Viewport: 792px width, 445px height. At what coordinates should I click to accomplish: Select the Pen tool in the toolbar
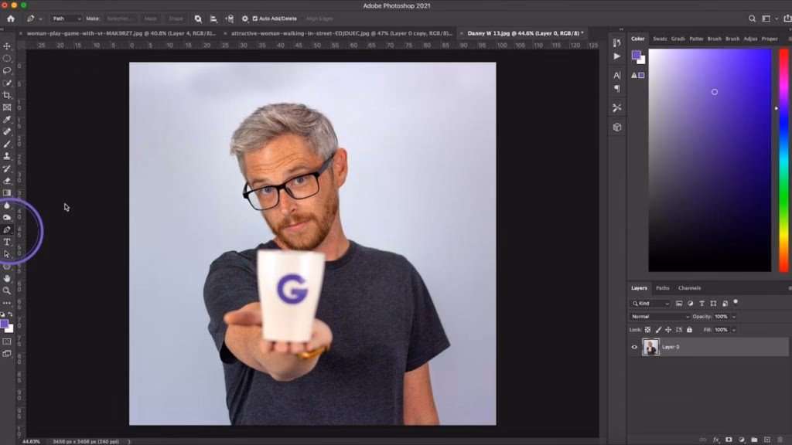click(x=8, y=228)
